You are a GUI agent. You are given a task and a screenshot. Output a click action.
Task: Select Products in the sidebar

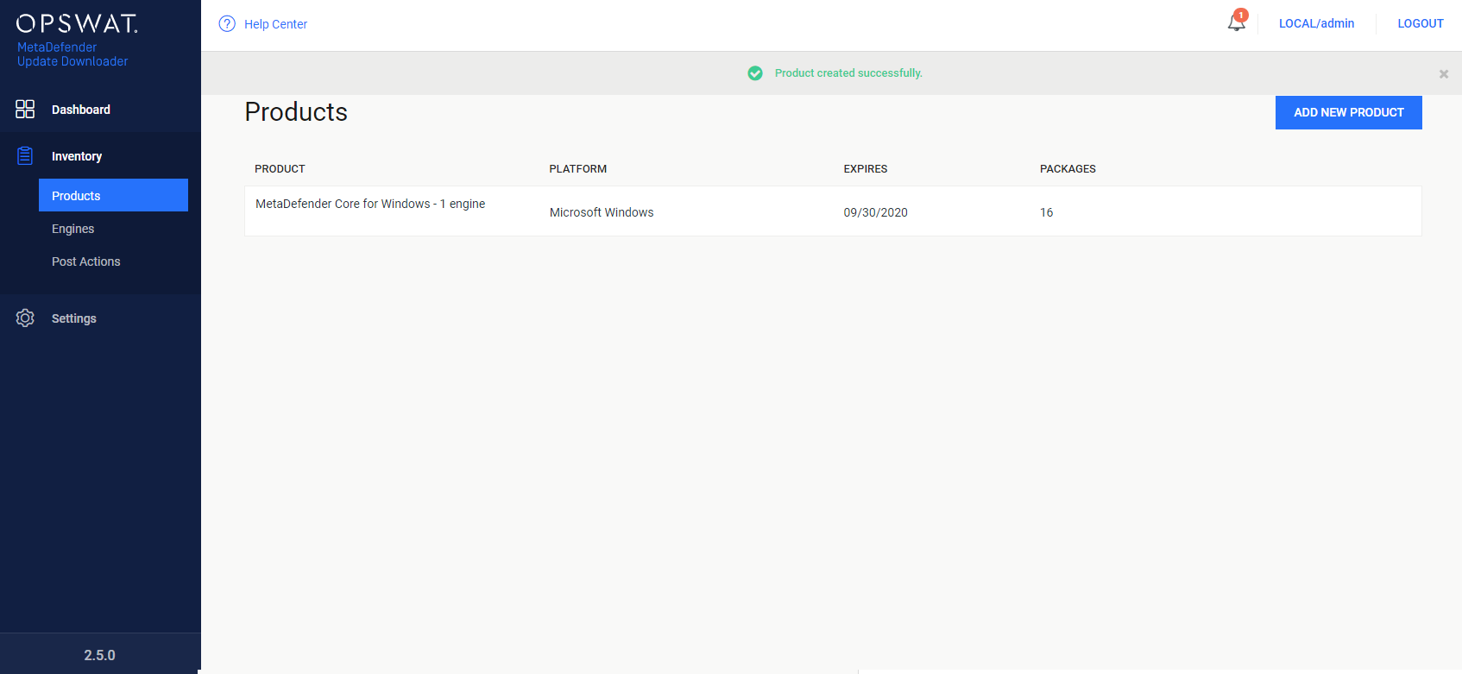(113, 195)
